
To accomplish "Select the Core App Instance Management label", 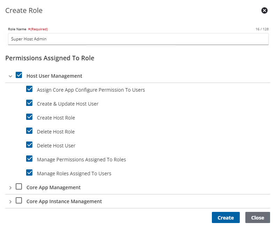I will 64,201.
